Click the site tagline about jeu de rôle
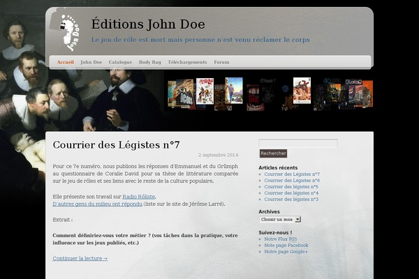 (200, 40)
